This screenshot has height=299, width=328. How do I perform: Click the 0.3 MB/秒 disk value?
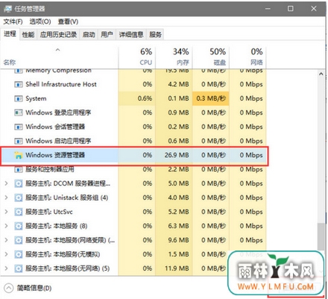[211, 98]
